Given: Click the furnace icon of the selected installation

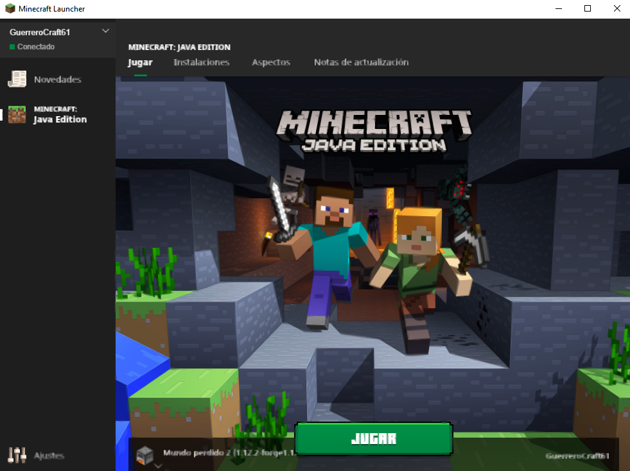Looking at the screenshot, I should (x=145, y=454).
